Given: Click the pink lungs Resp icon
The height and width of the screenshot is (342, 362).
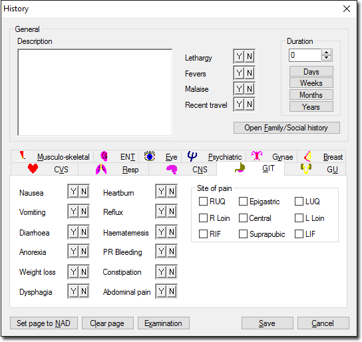Looking at the screenshot, I should pyautogui.click(x=101, y=169).
